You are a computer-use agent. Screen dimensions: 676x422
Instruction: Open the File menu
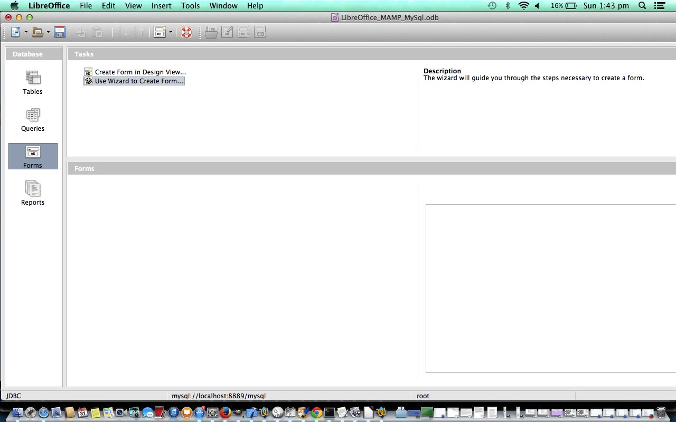(86, 6)
